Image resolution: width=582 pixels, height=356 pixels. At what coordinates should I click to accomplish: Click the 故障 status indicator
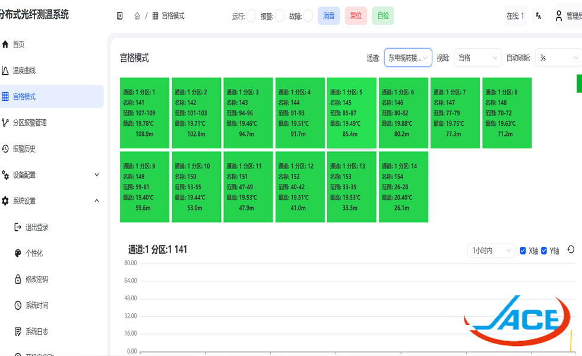(308, 16)
